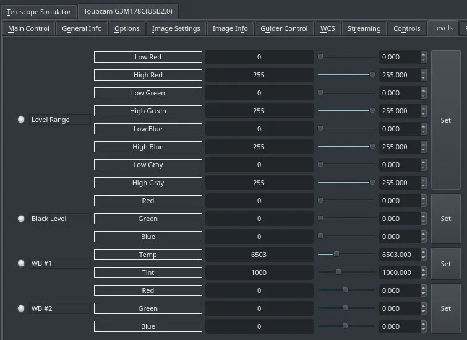Viewport: 467px width, 340px height.
Task: Click the WB #1 status indicator light
Action: pos(21,263)
